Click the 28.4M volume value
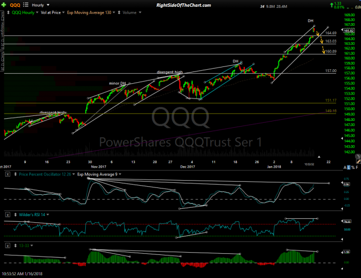 click(x=281, y=7)
